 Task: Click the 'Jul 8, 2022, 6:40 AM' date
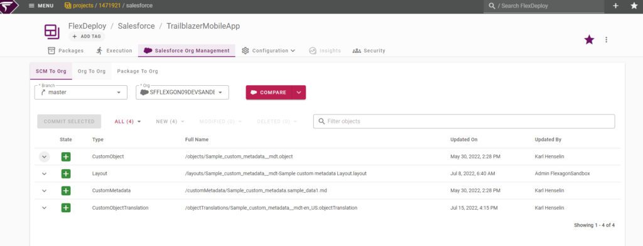[x=472, y=173]
